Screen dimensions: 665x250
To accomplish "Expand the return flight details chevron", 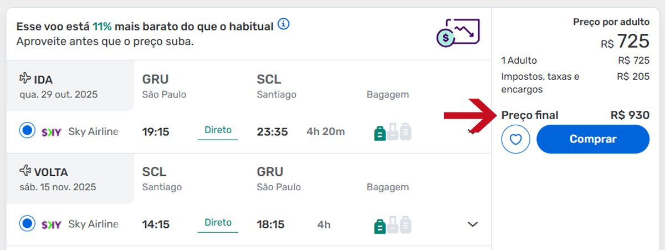I will [473, 225].
